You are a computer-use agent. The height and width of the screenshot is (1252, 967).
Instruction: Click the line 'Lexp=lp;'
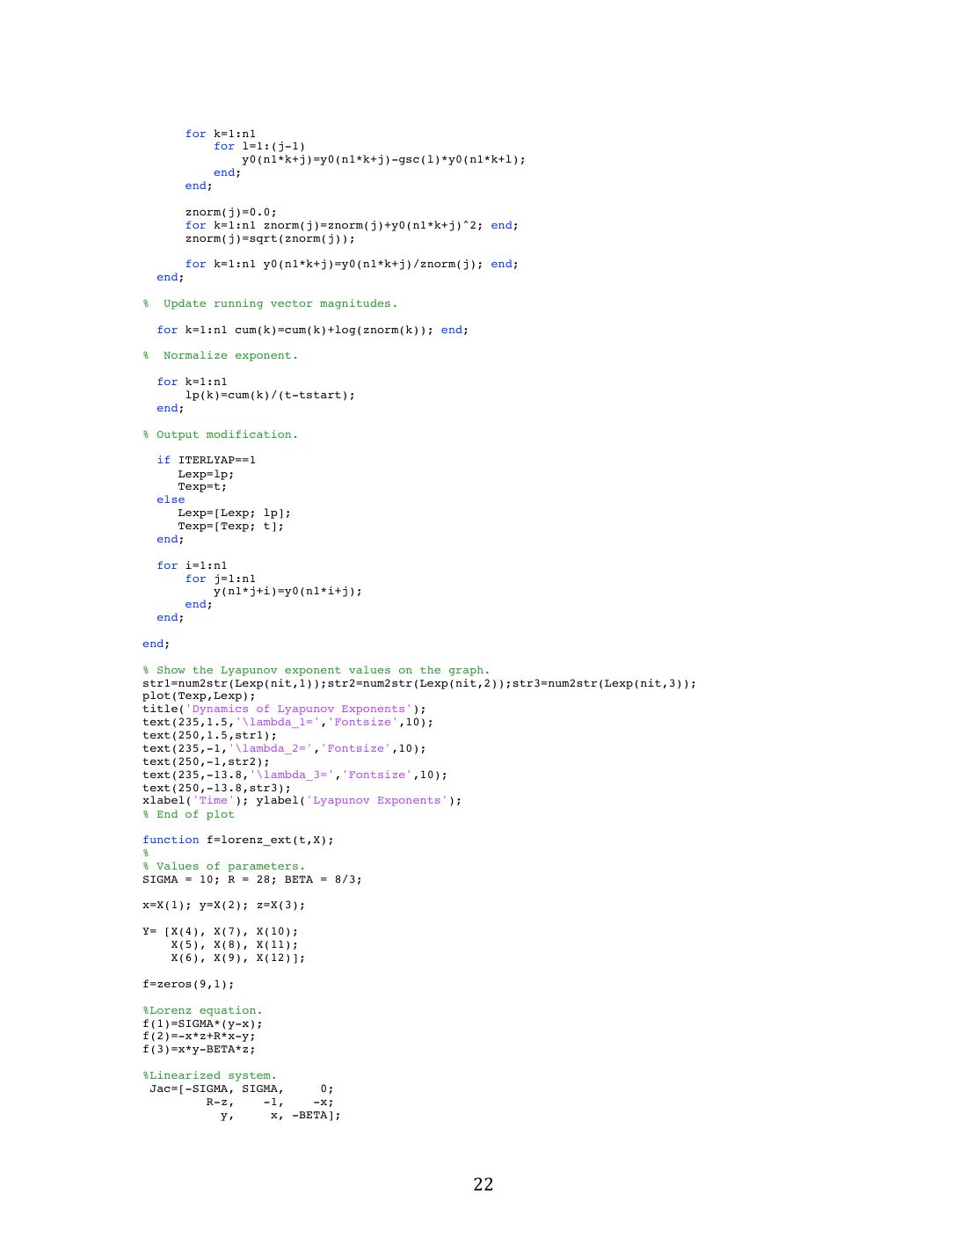(207, 474)
